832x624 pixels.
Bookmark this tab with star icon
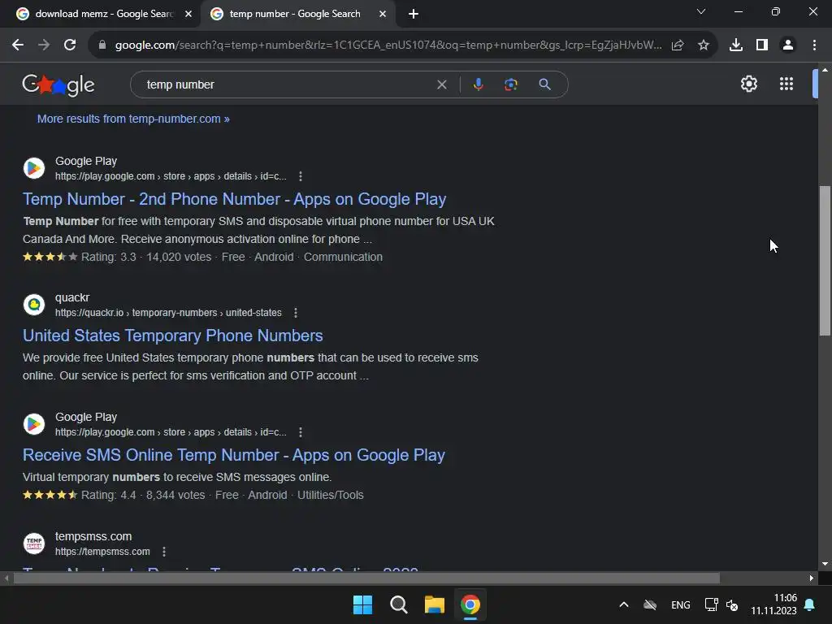coord(704,45)
